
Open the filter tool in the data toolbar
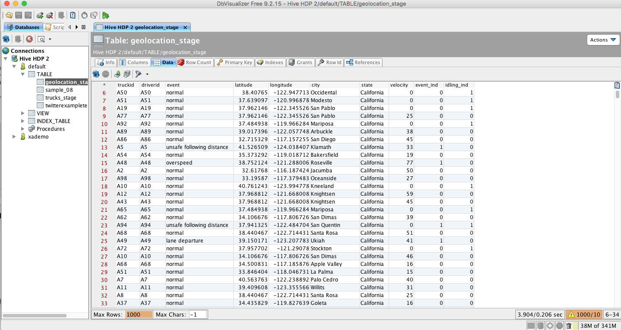click(138, 74)
